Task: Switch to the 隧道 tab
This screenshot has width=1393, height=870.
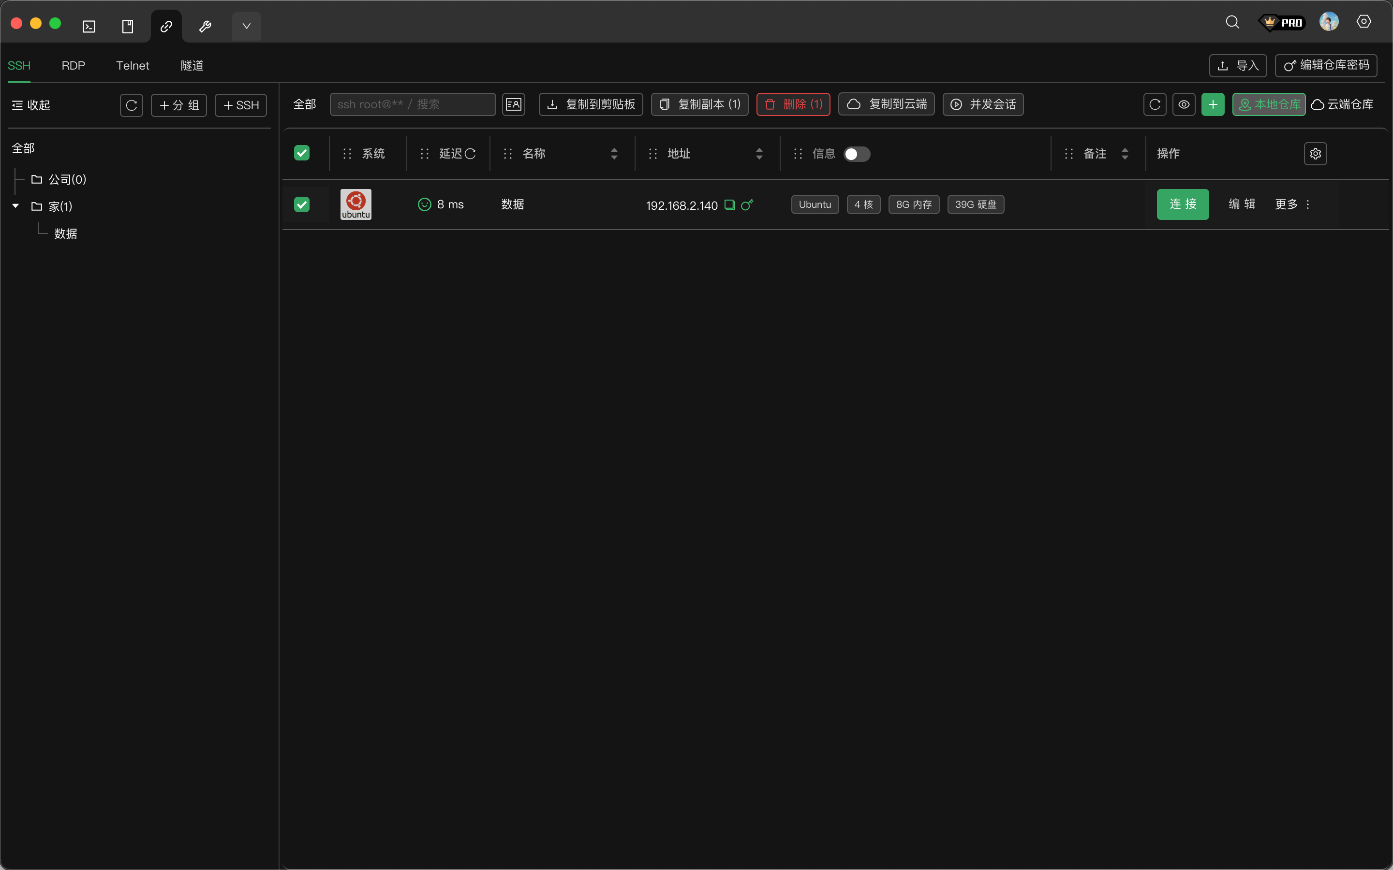Action: click(x=192, y=66)
